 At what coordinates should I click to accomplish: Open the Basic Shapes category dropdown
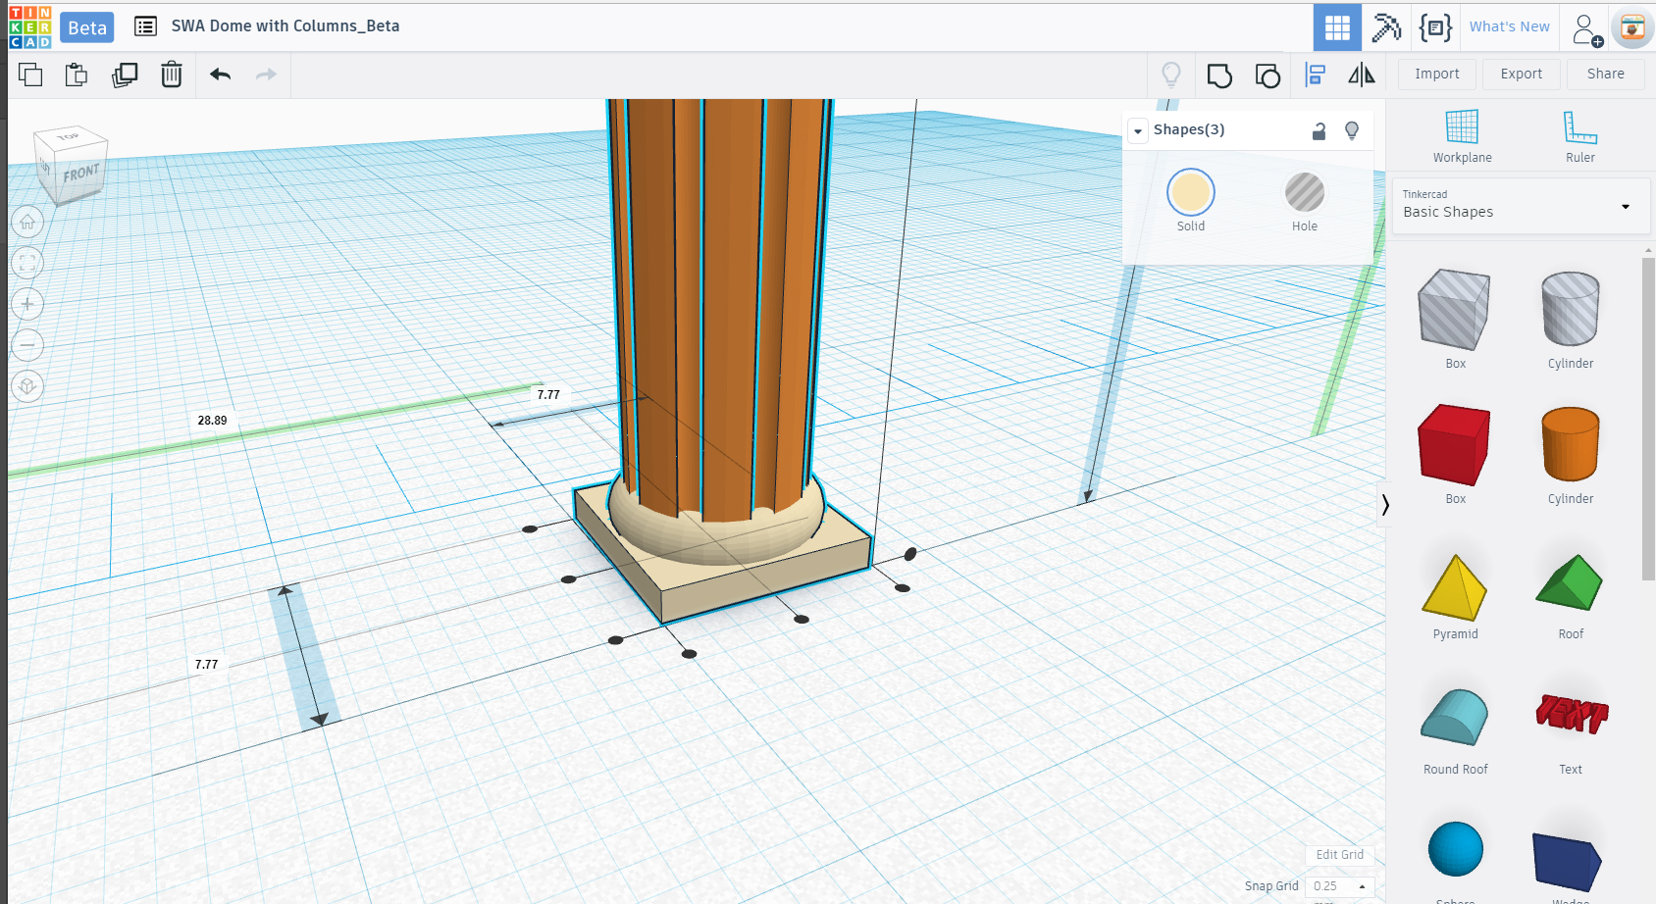pos(1520,206)
